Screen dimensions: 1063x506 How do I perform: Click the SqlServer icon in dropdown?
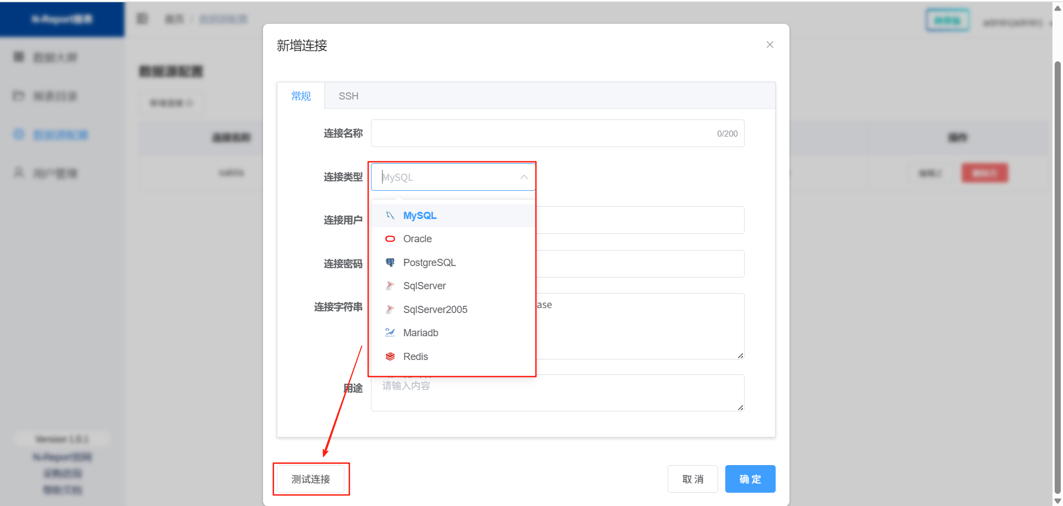coord(390,286)
